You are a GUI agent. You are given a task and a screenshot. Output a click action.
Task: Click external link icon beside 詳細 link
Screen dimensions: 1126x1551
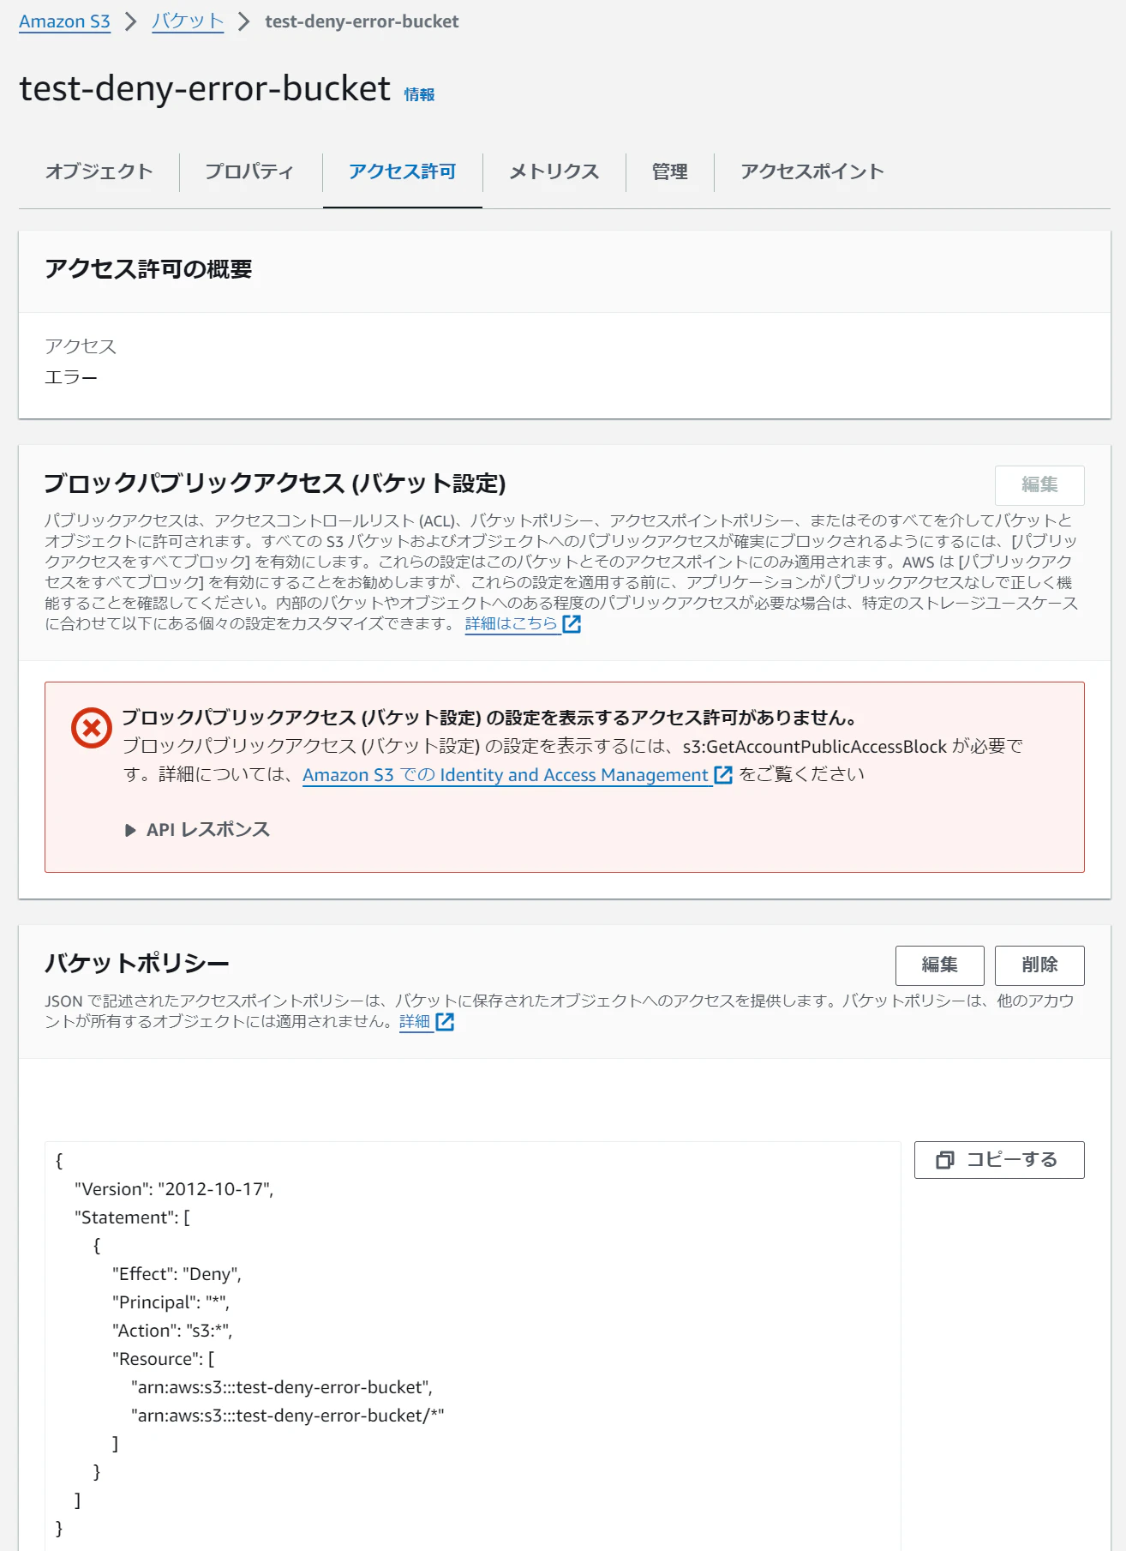coord(445,1022)
